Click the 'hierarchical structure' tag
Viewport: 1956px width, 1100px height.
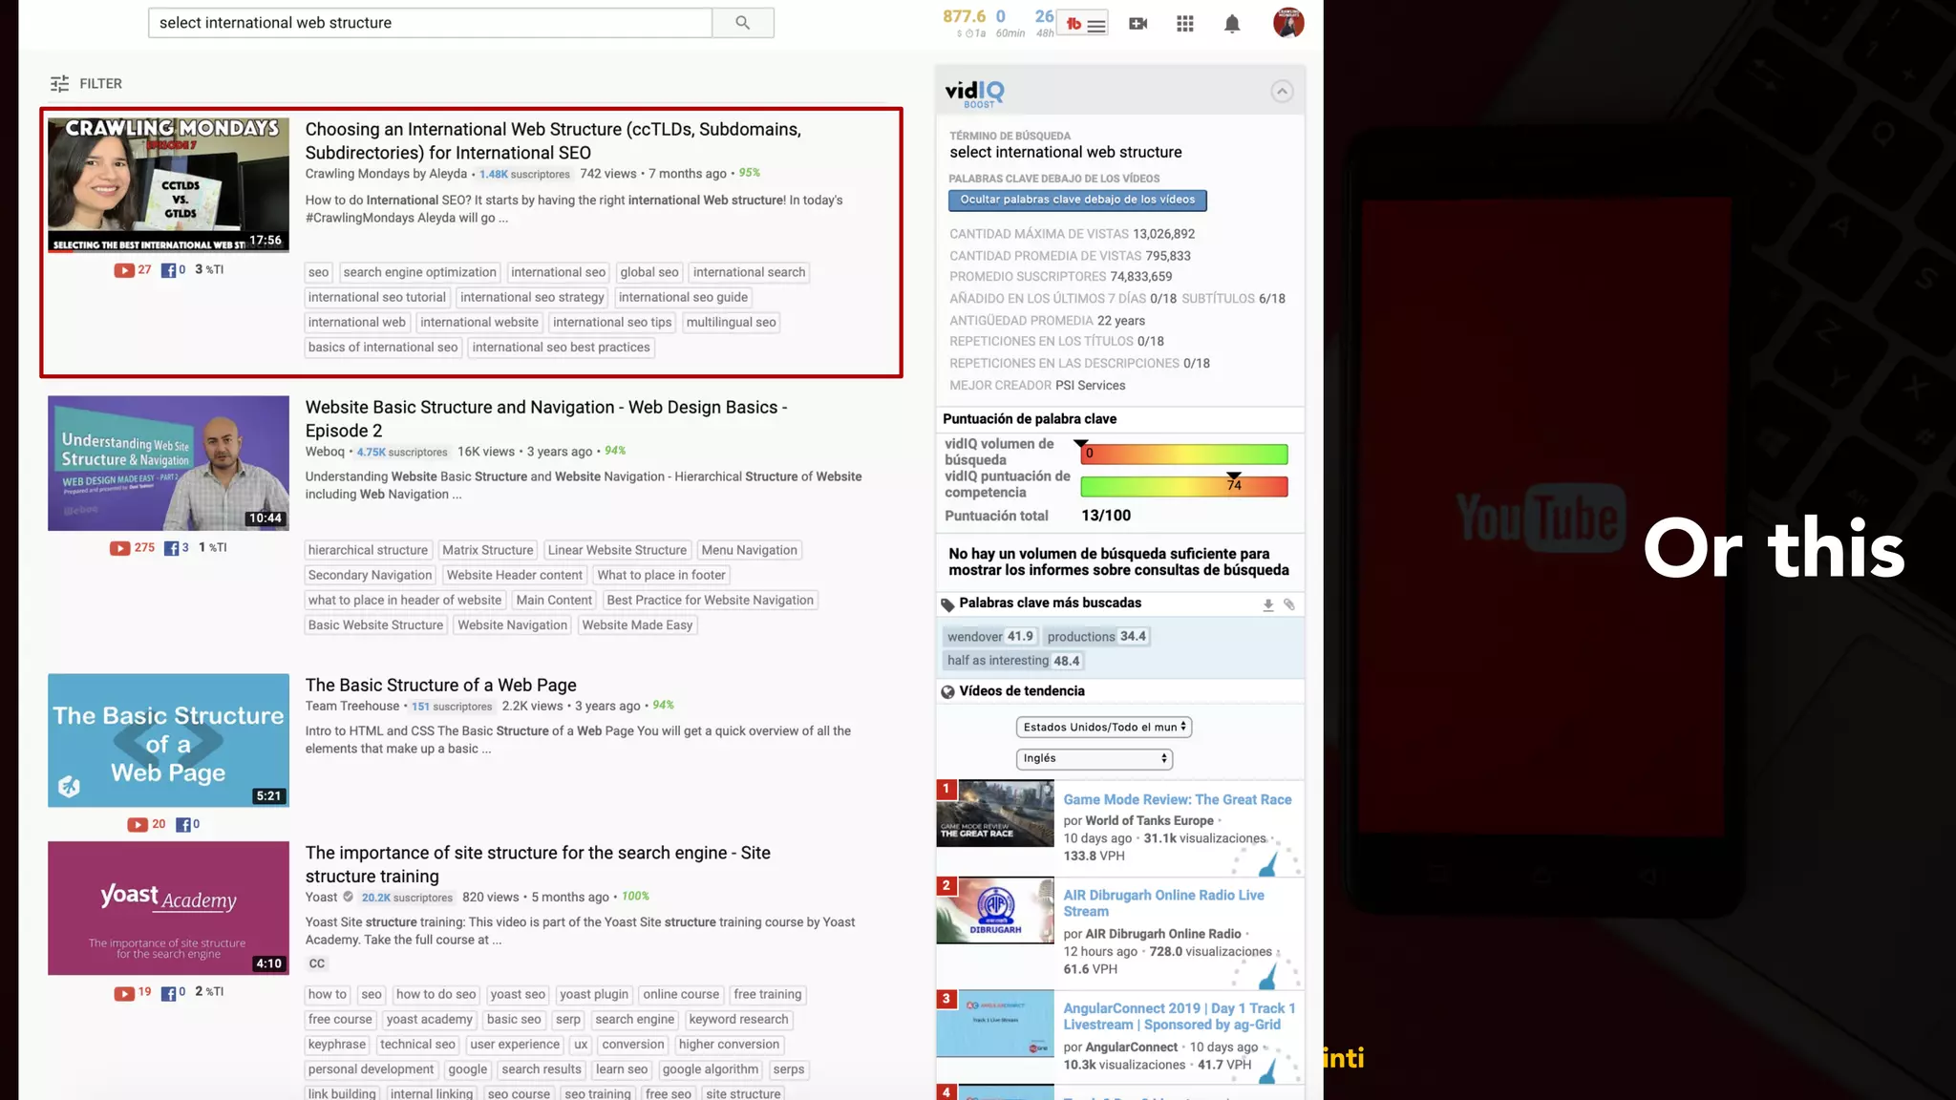[x=368, y=551]
